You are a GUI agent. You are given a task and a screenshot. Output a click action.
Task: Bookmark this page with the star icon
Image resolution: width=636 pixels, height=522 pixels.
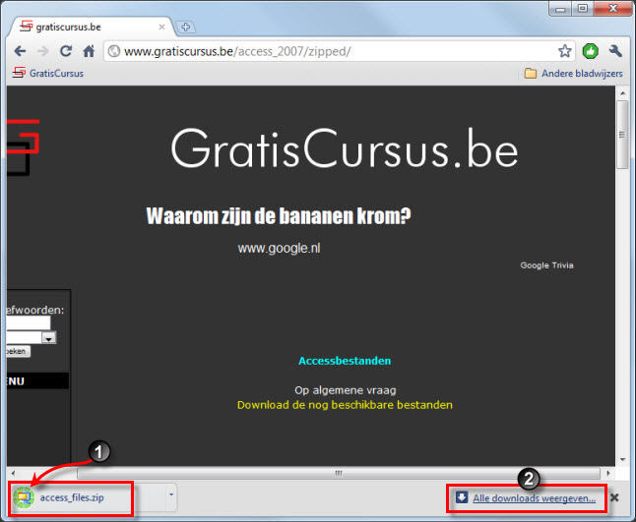point(564,51)
